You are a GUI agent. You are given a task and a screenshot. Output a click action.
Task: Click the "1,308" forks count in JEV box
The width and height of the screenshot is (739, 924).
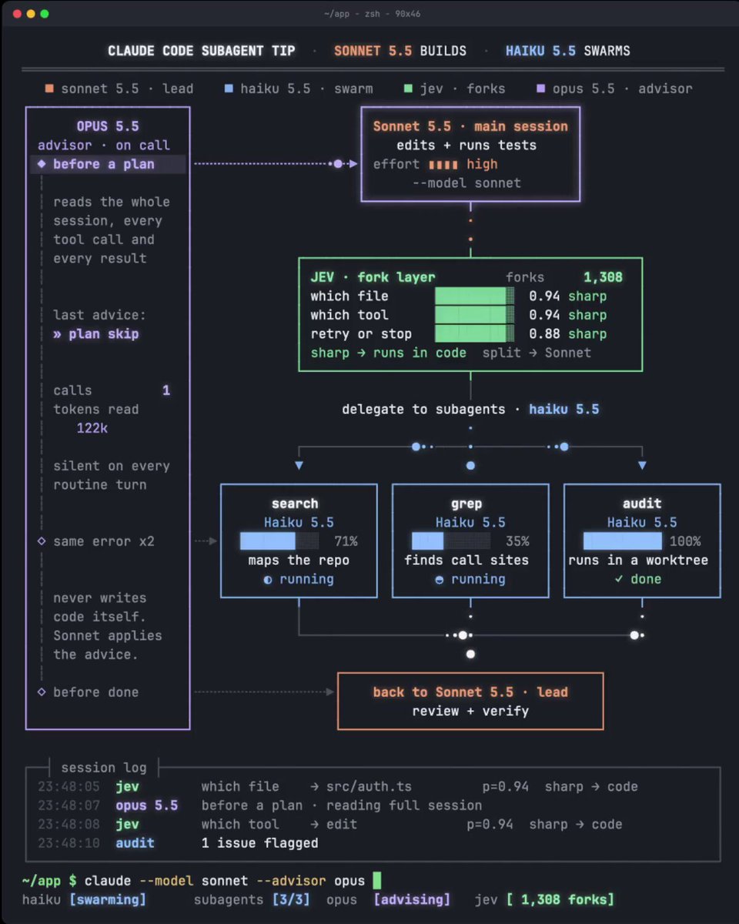[603, 277]
